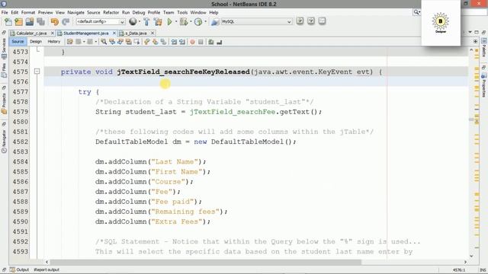The image size is (488, 274).
Task: Click the Save All toolbar icon
Action: pos(40,22)
